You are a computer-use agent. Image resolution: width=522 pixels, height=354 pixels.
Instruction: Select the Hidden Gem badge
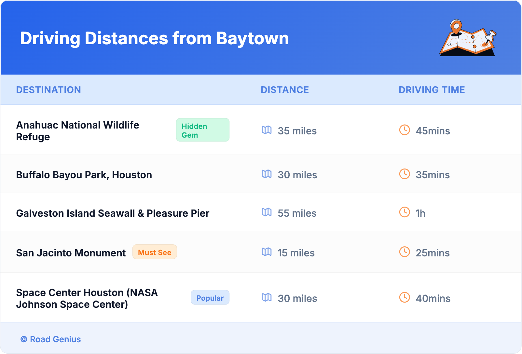(x=202, y=130)
